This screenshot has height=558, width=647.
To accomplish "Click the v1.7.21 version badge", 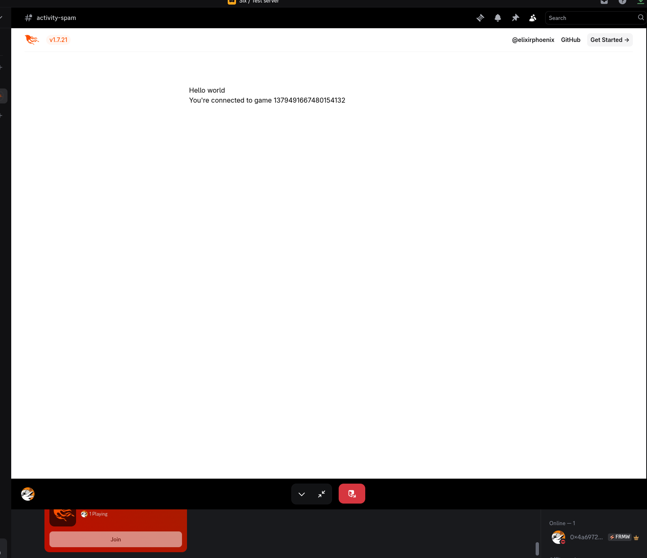I will (x=58, y=40).
